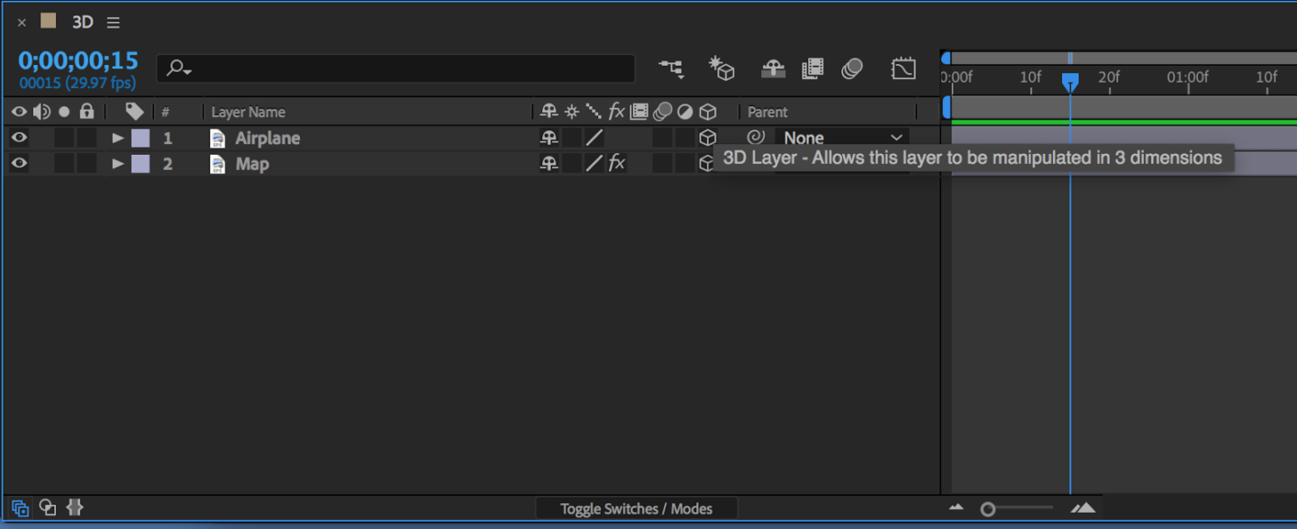Open Airplane layer Parent dropdown
Viewport: 1297px width, 529px height.
coord(842,138)
